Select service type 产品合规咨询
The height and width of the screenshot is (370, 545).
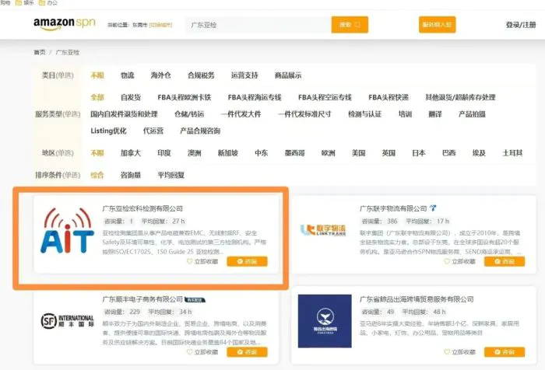(200, 131)
